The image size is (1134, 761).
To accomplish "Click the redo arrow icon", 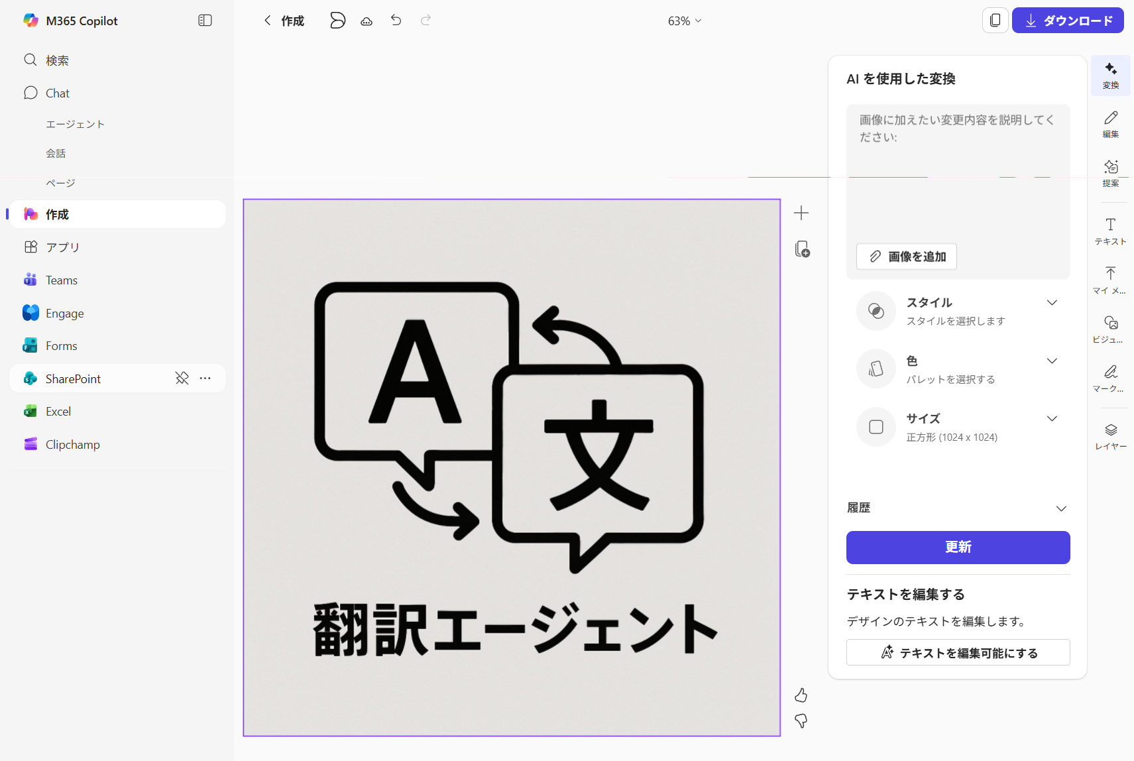I will 425,21.
